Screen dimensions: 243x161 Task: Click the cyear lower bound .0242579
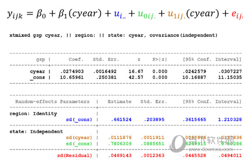coord(194,72)
